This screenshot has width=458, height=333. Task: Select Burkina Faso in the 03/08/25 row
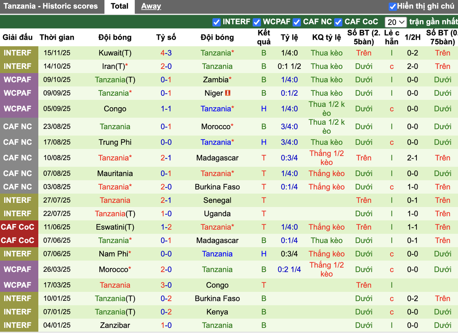point(217,187)
